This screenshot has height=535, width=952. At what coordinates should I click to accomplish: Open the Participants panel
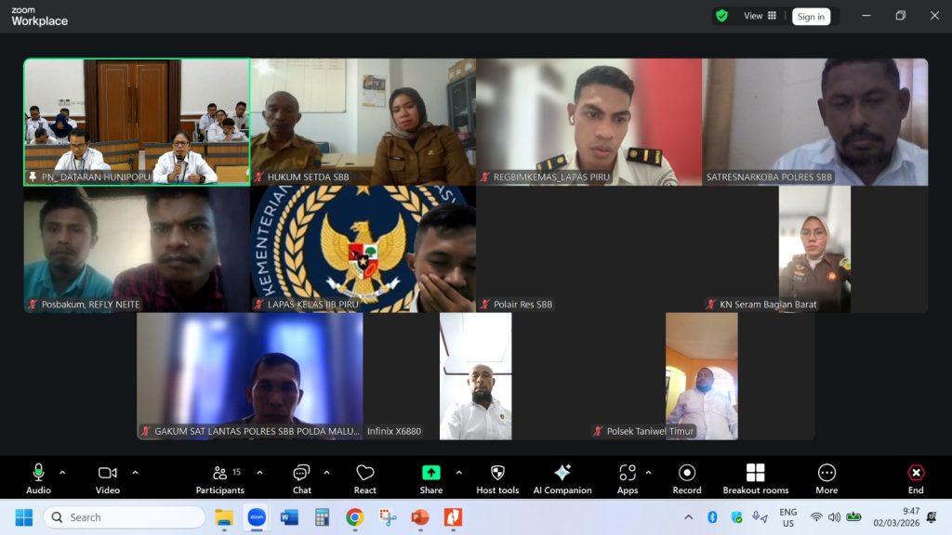[x=220, y=477]
